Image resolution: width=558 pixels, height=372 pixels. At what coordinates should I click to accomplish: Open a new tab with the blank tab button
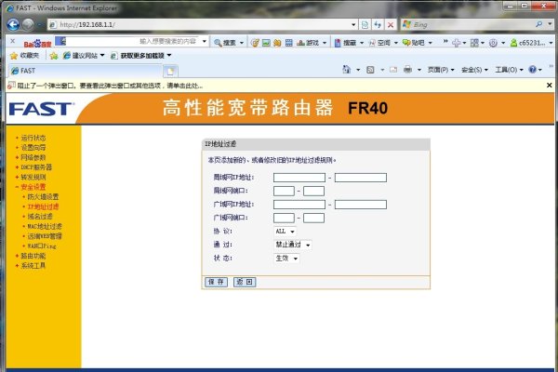pyautogui.click(x=170, y=72)
